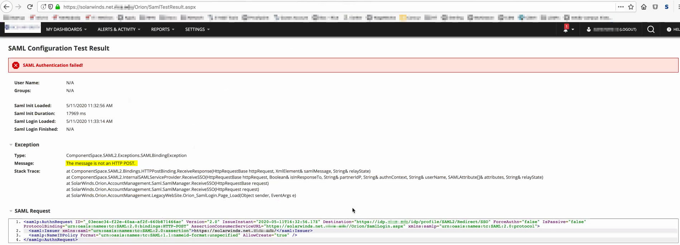Bookmark this page with the star icon
This screenshot has width=680, height=245.
[x=631, y=7]
